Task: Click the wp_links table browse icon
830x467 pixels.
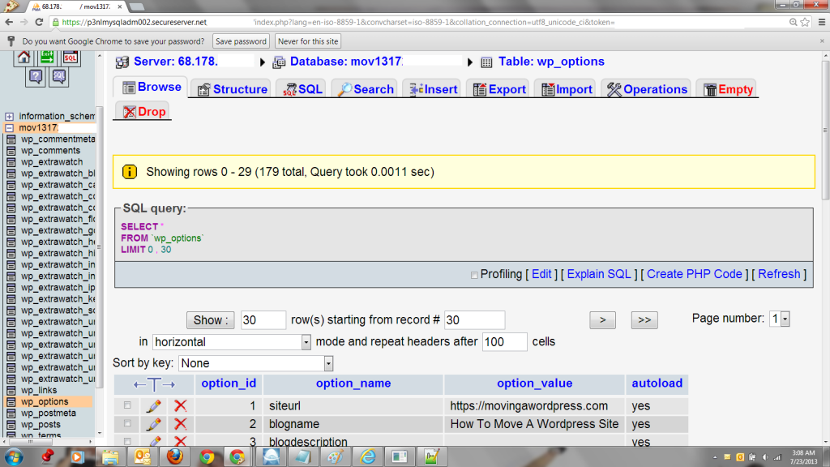Action: tap(11, 390)
